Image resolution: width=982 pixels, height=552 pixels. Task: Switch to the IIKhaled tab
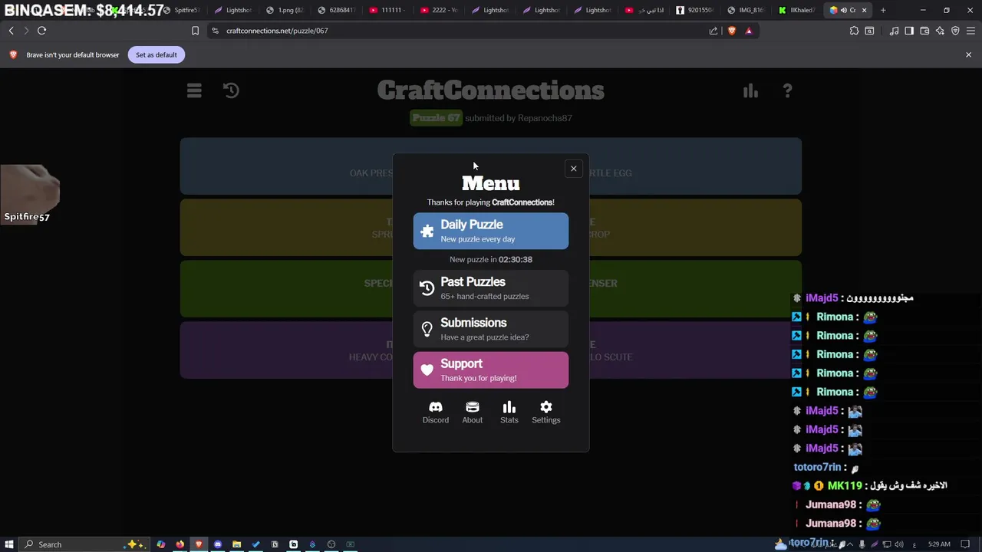pos(797,10)
